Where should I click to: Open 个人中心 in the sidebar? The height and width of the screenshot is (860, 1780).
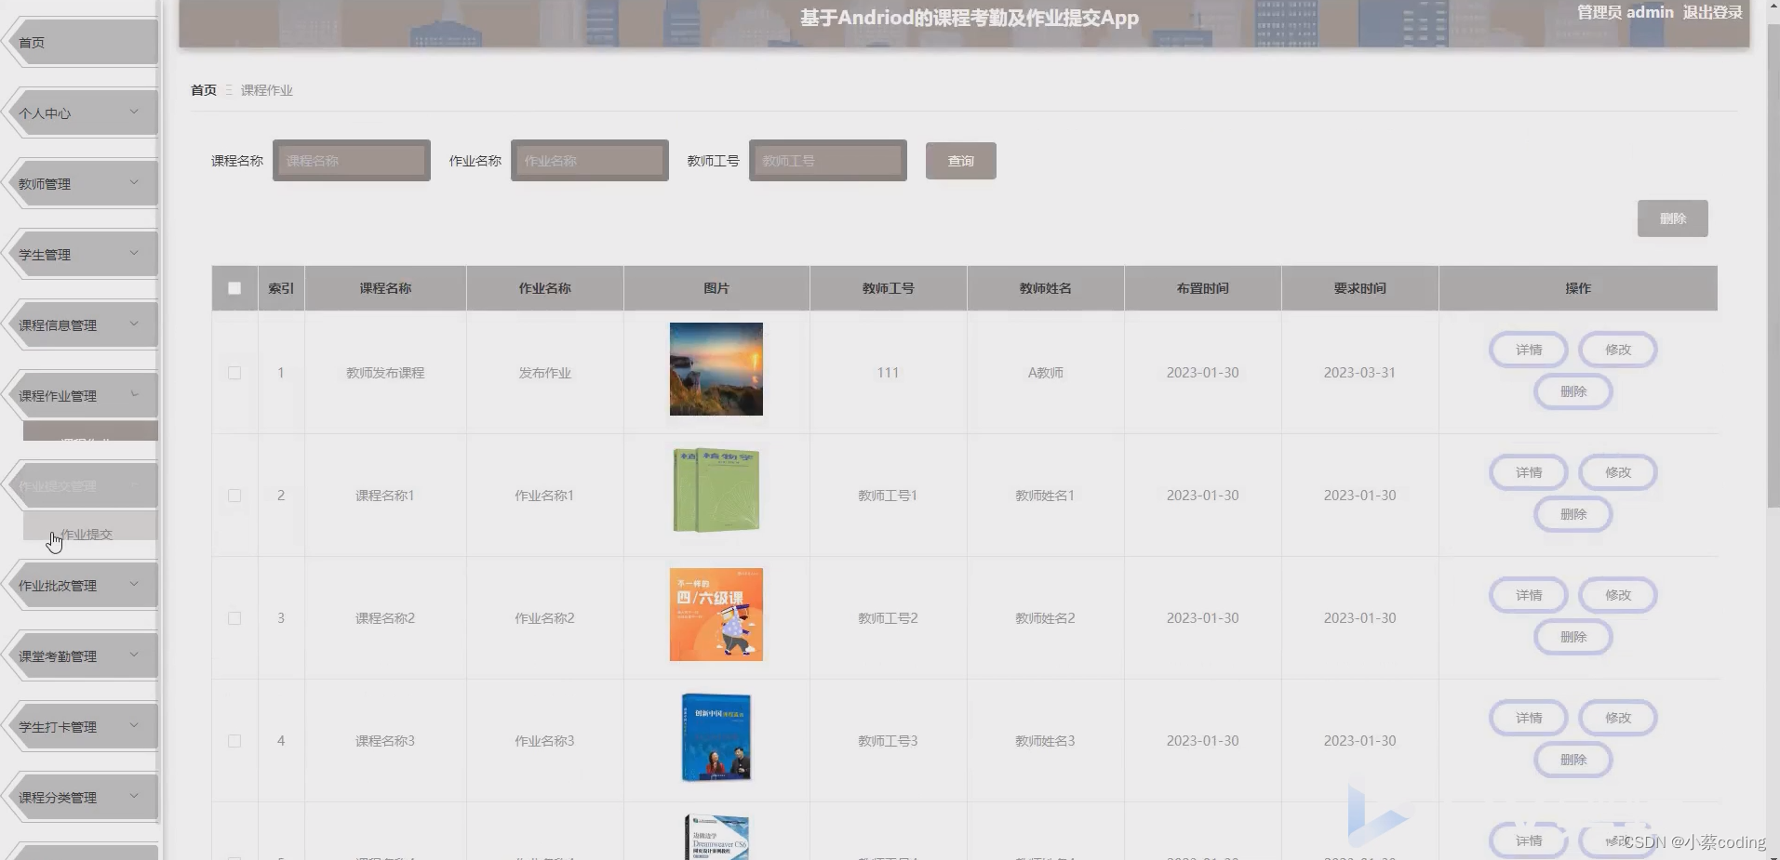tap(82, 113)
